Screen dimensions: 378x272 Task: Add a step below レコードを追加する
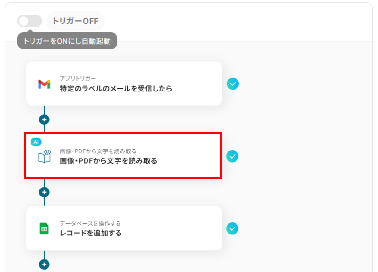point(44,264)
